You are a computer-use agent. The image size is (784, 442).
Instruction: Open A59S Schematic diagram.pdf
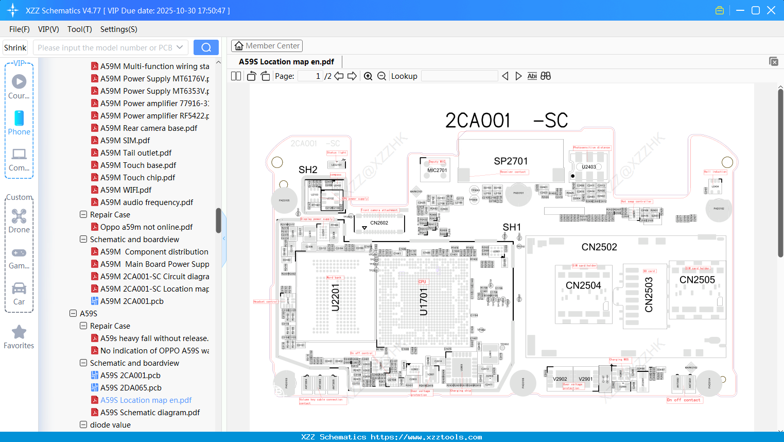(150, 412)
